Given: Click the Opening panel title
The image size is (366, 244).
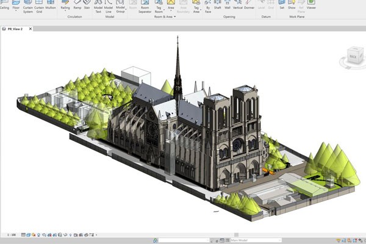Looking at the screenshot, I should click(229, 17).
